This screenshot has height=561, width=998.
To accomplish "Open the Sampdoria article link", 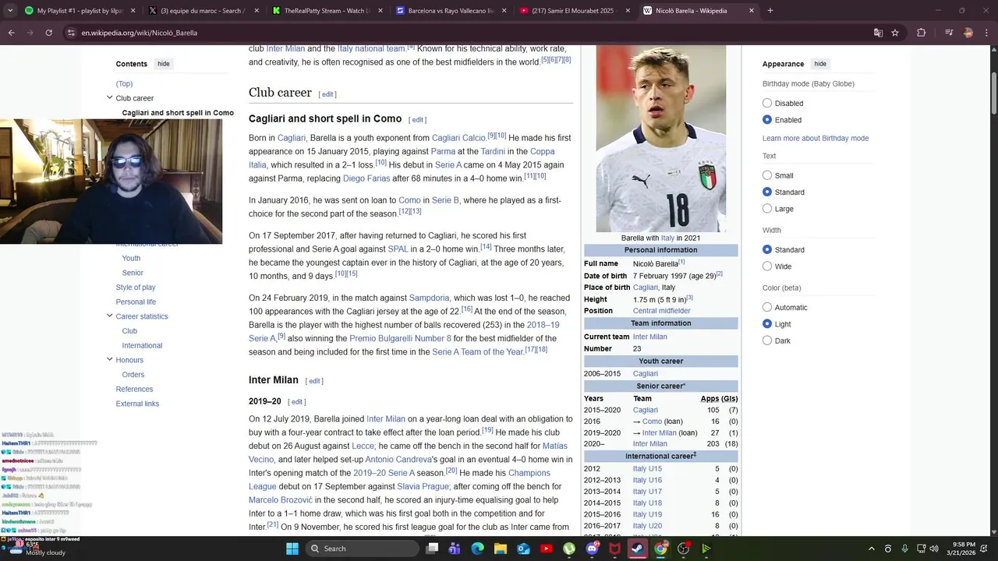I will (x=430, y=298).
